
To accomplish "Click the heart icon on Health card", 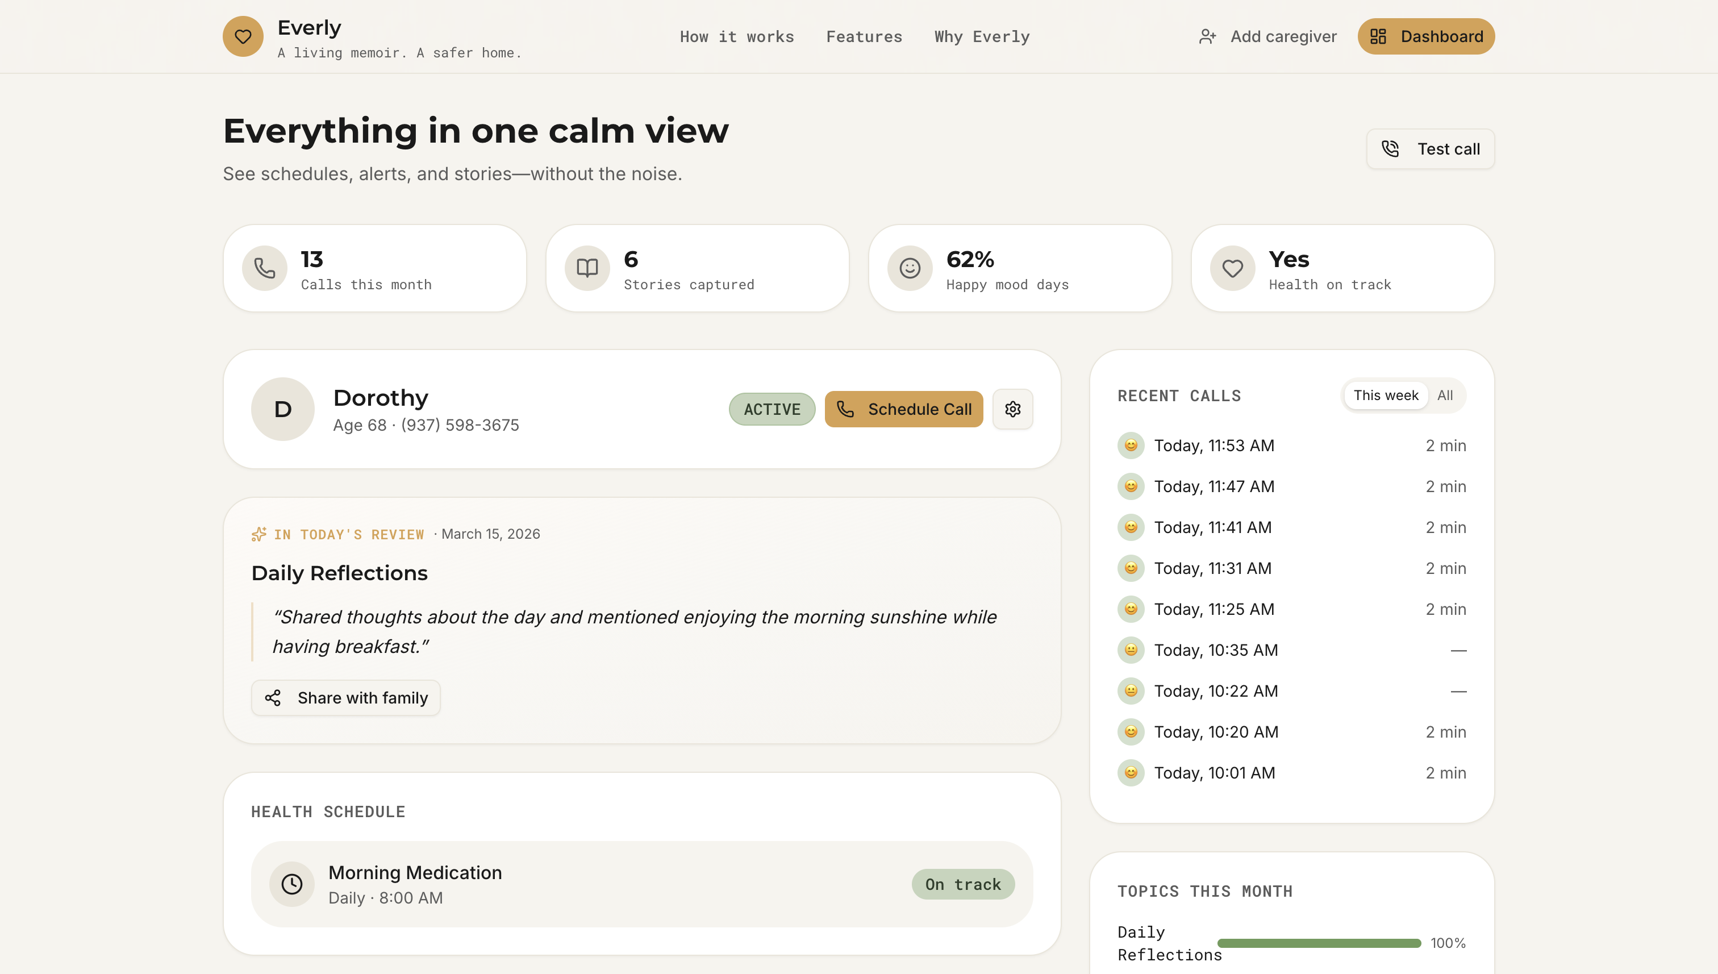I will (x=1232, y=268).
